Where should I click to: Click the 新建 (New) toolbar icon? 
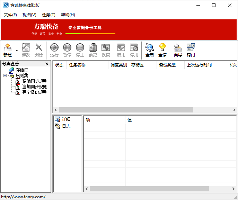(8, 50)
